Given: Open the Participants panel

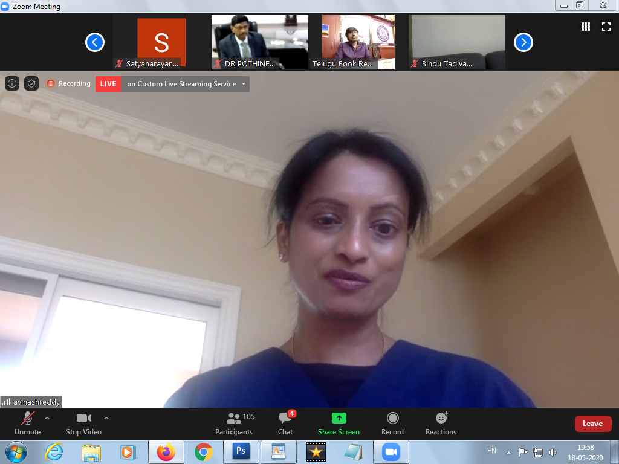Looking at the screenshot, I should 234,424.
